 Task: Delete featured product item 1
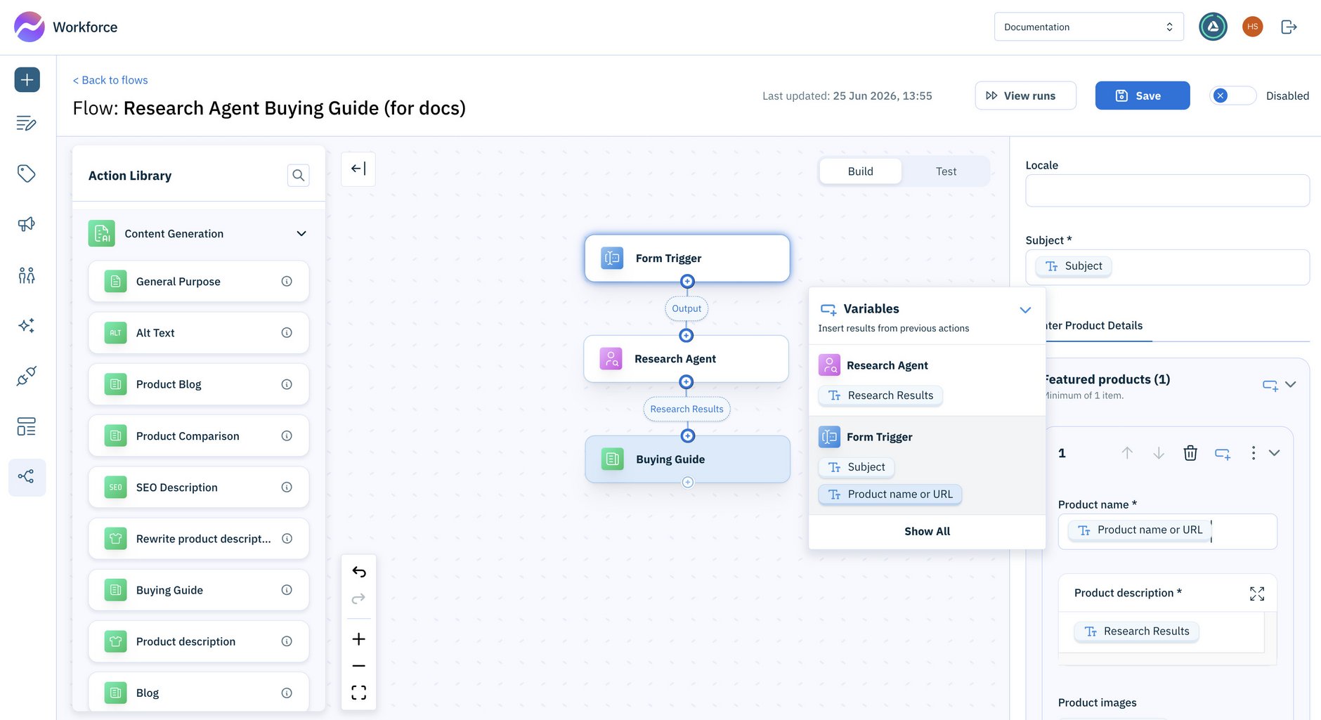(1190, 453)
